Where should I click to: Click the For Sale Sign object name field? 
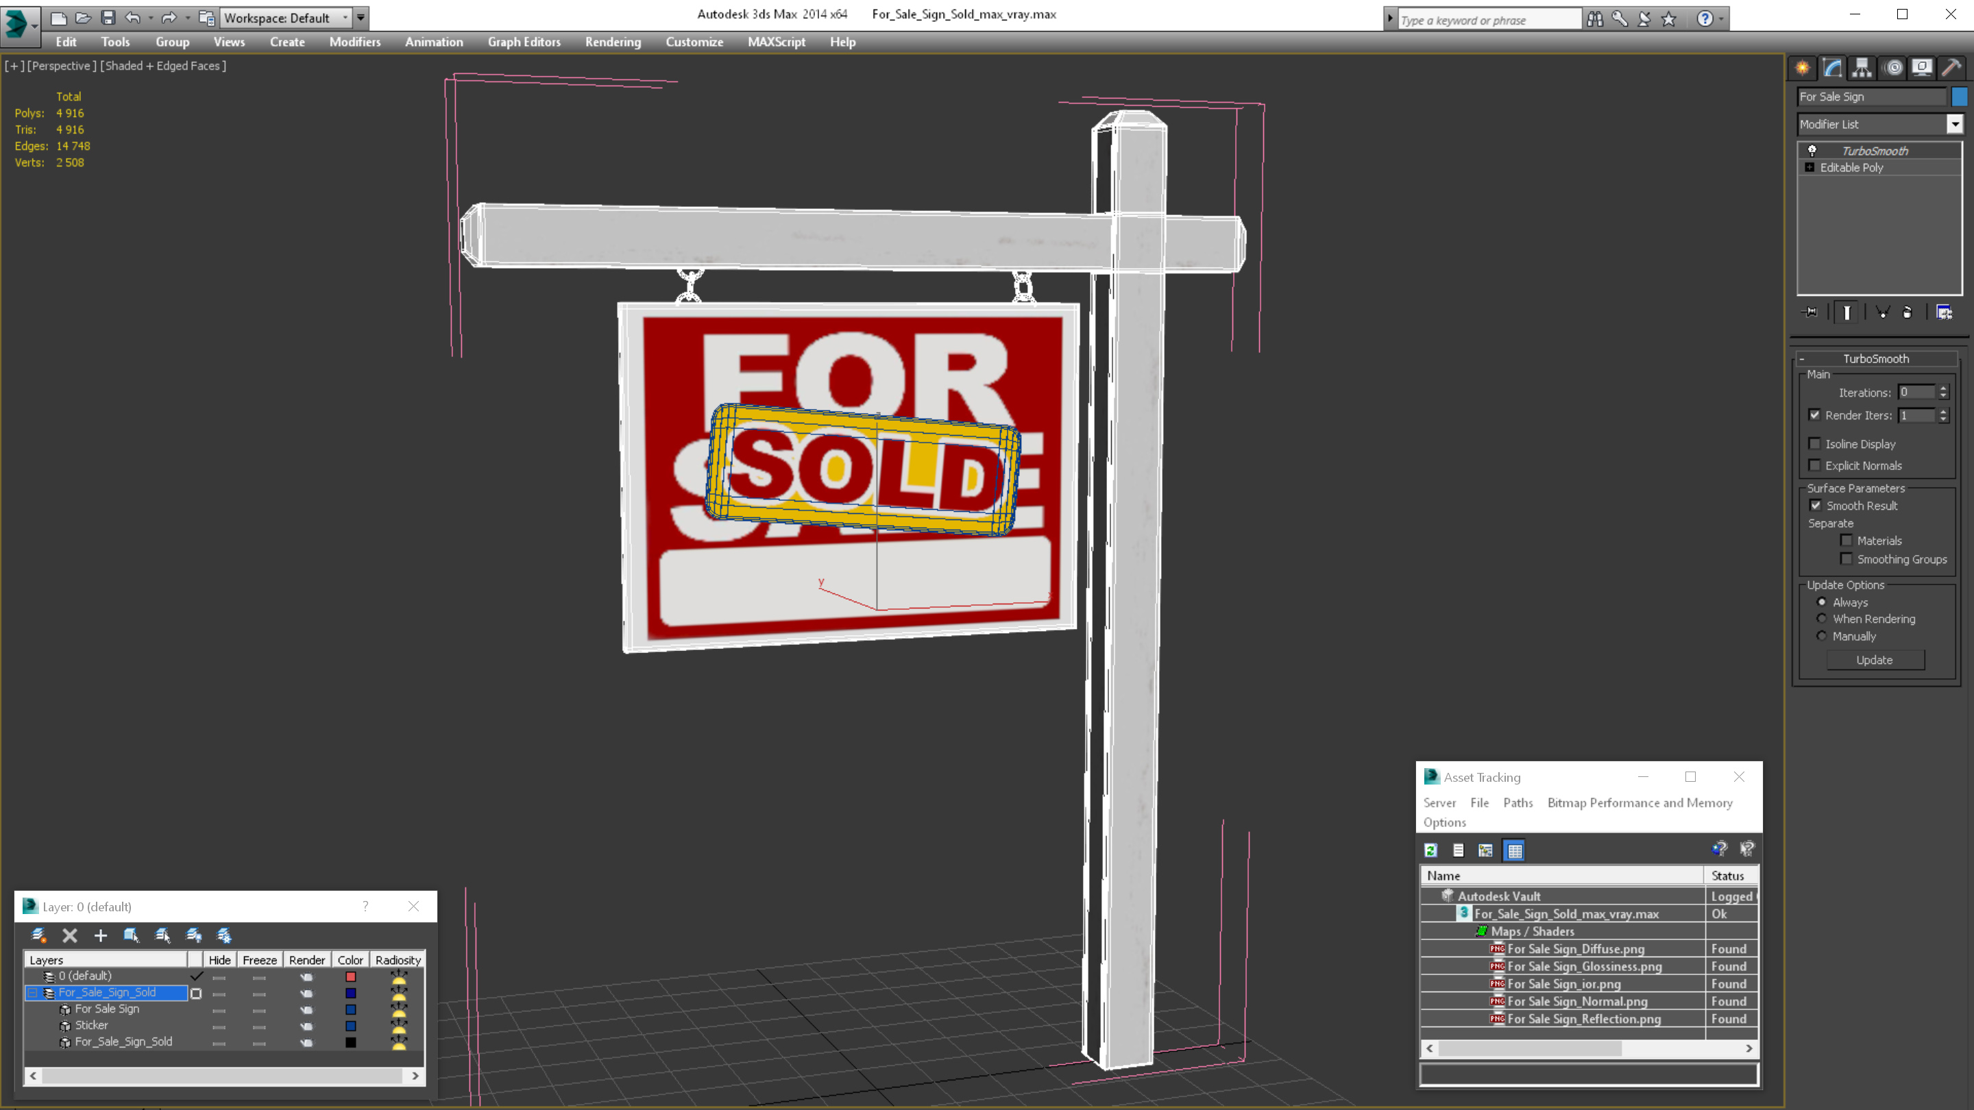(1871, 97)
